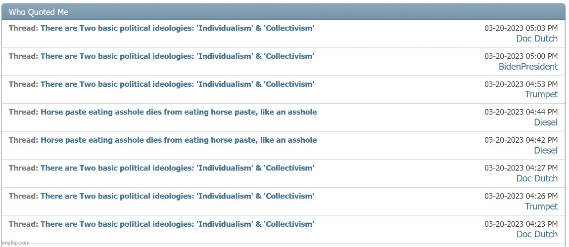
Task: Open the Horse paste thread quoted at 04:44 PM
Action: tap(178, 112)
